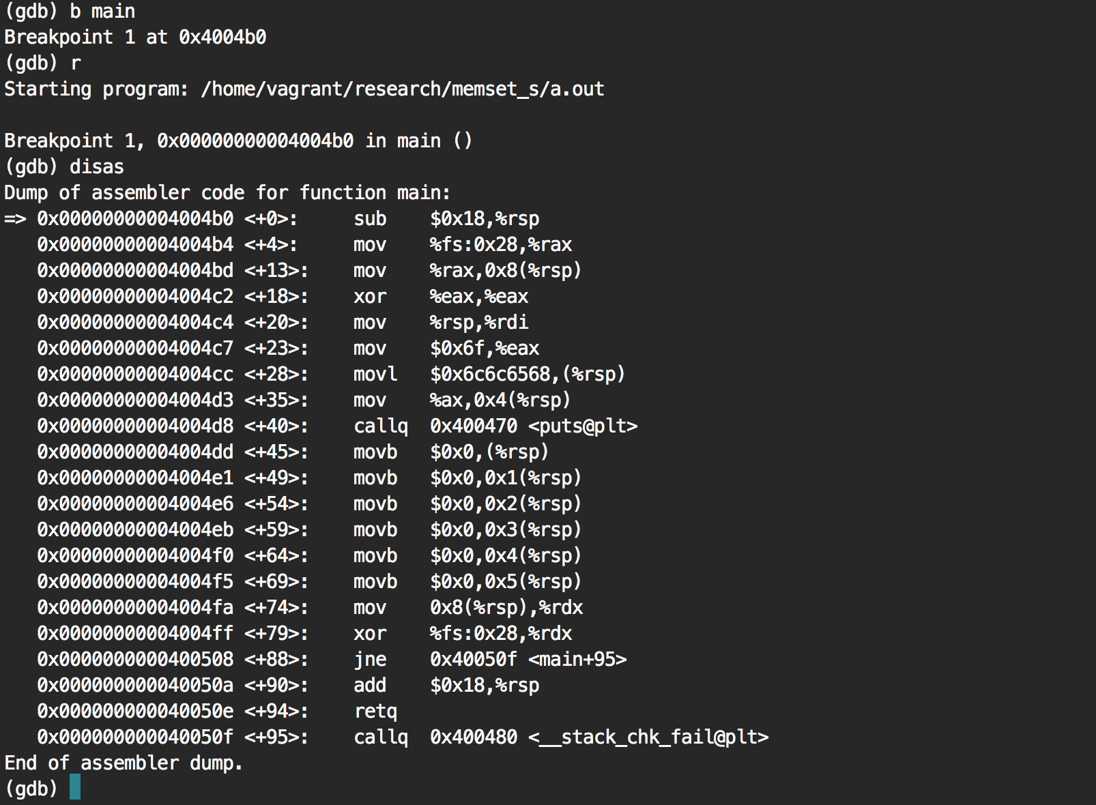The image size is (1096, 805).
Task: Click the 'xor %eax,%eax' operands
Action: [478, 297]
